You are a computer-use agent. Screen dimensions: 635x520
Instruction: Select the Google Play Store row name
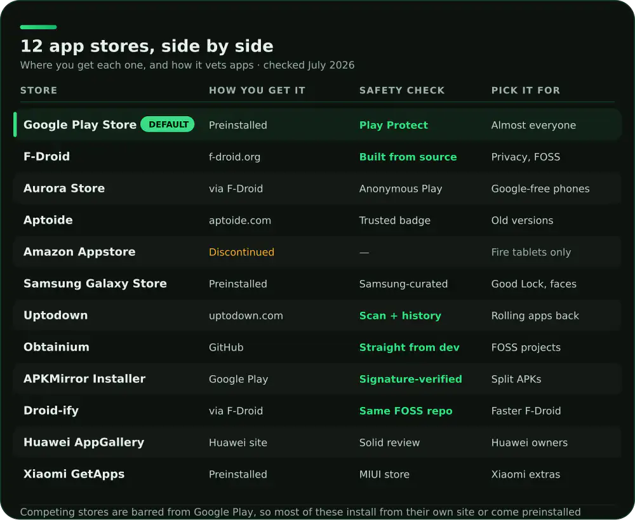pos(80,124)
